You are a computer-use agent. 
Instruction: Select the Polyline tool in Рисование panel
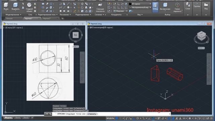coord(60,4)
